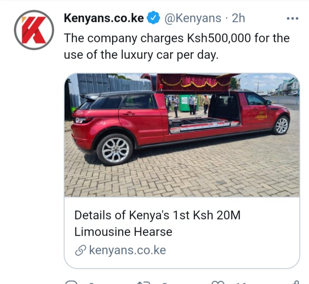Viewport: 309px width, 284px height.
Task: Open the tweet text about Ksh500,000 charge
Action: pyautogui.click(x=177, y=46)
